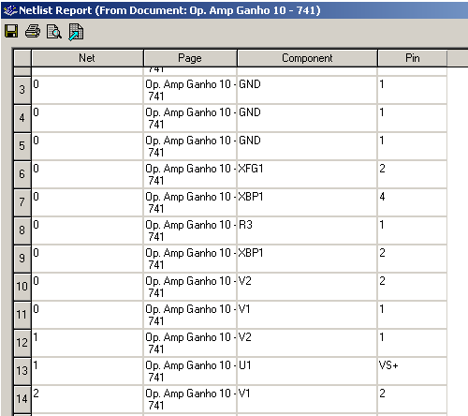Open Print Preview magnifier icon
This screenshot has width=468, height=416.
tap(54, 32)
